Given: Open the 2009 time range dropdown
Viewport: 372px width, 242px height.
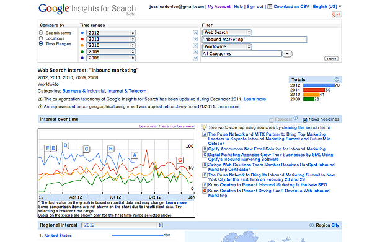Looking at the screenshot, I should [x=111, y=51].
